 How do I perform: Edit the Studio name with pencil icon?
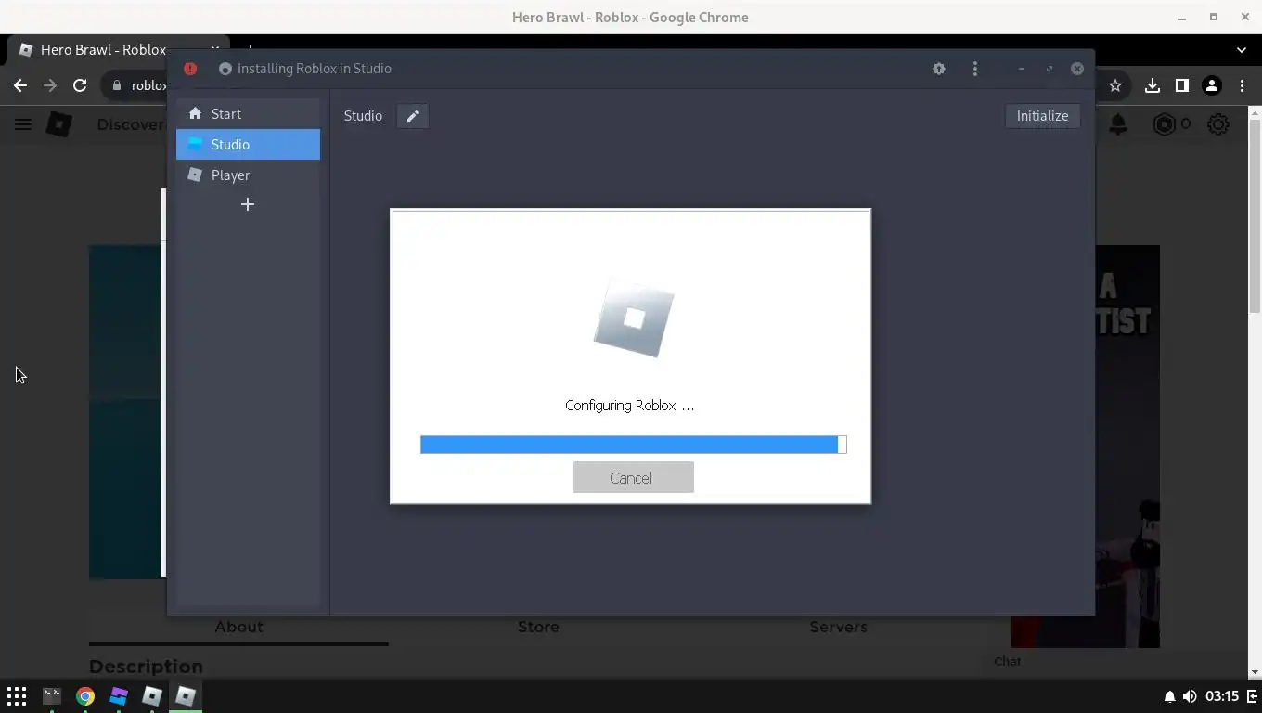(x=412, y=116)
